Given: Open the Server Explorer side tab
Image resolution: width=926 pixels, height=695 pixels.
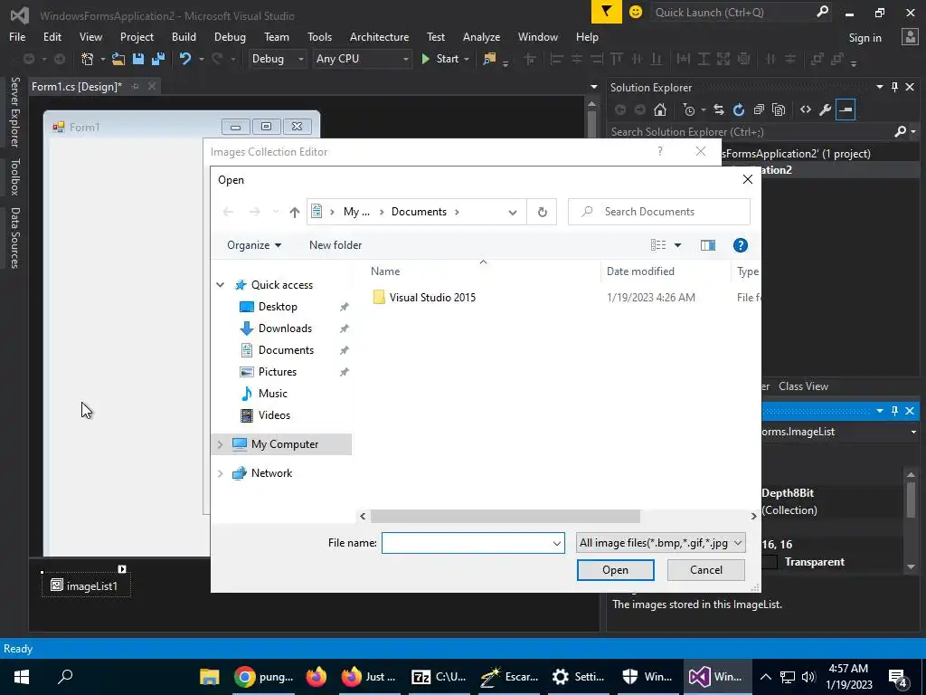Looking at the screenshot, I should pos(14,111).
